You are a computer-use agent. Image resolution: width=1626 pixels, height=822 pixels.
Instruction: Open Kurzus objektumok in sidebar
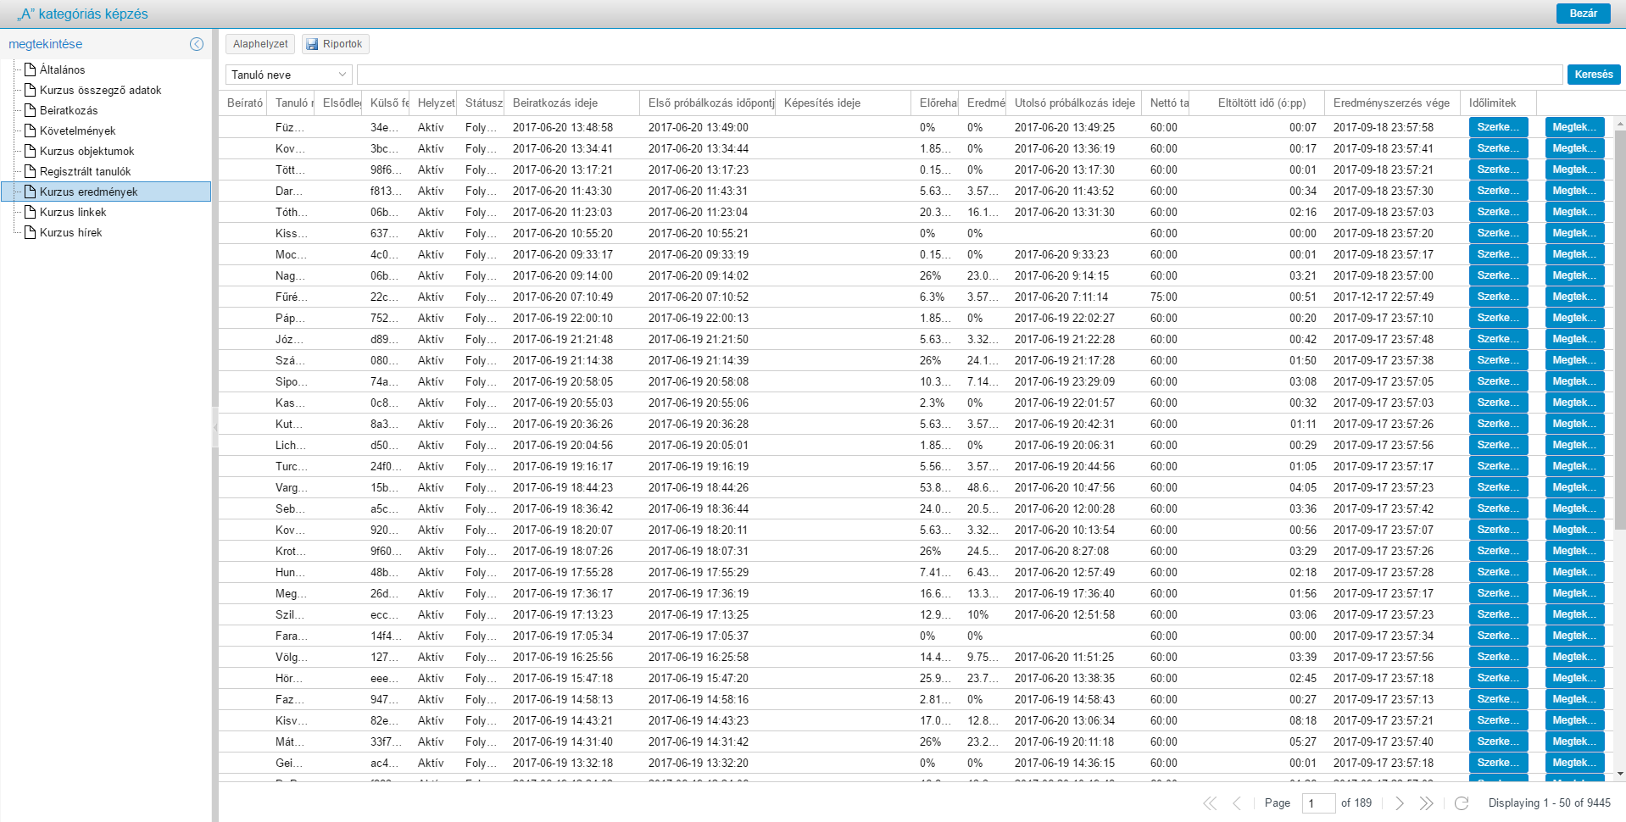click(x=86, y=151)
